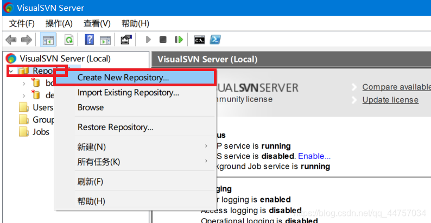Viewport: 431px width, 223px height.
Task: Choose Create New Repository... from context menu
Action: [x=135, y=78]
